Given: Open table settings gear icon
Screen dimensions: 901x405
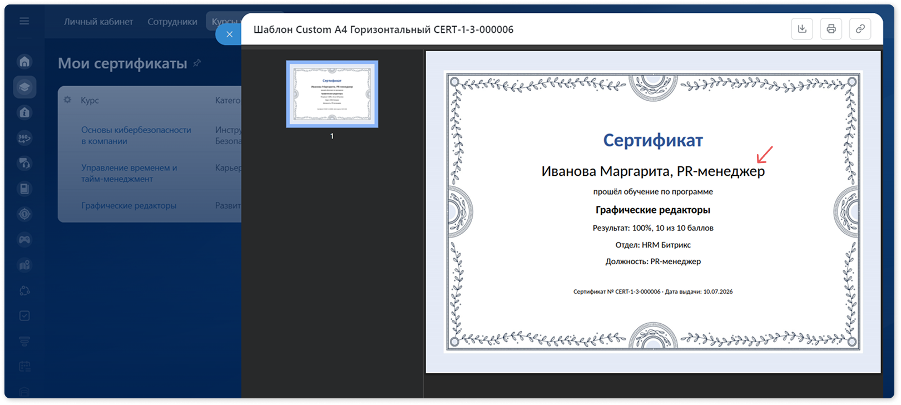Looking at the screenshot, I should pyautogui.click(x=67, y=100).
